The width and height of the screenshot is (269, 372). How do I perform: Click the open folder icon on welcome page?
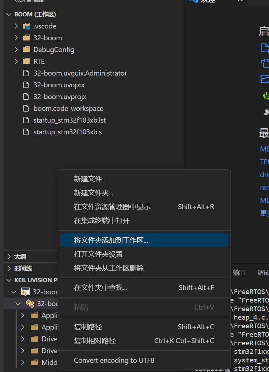point(265,79)
